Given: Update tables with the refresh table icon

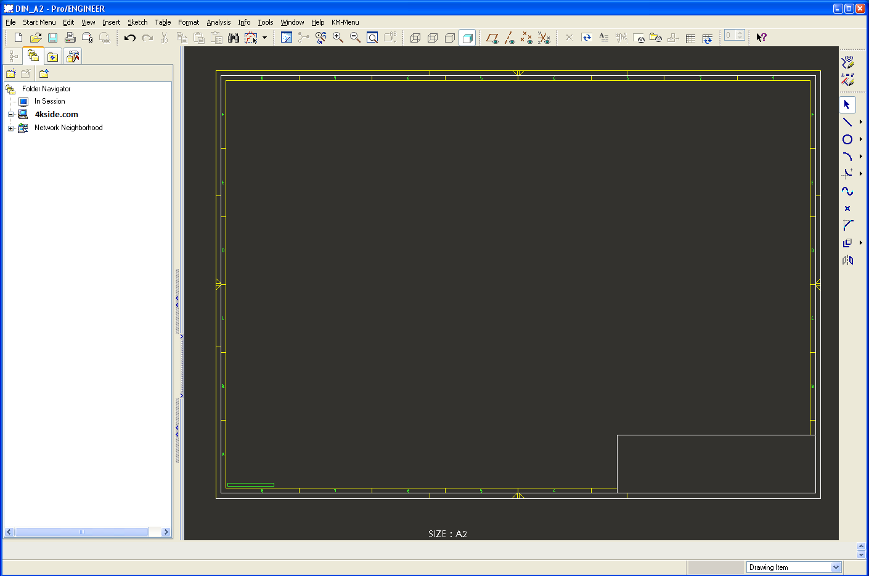Looking at the screenshot, I should click(708, 38).
